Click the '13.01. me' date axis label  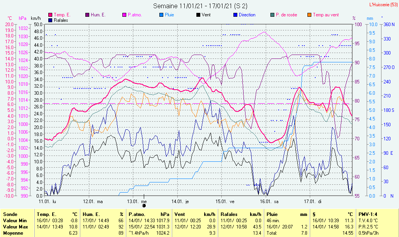tap(137, 202)
